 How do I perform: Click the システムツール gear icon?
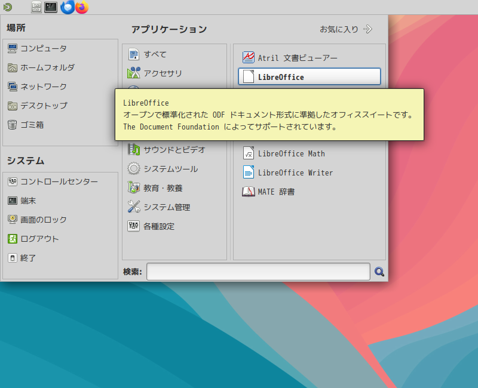133,169
